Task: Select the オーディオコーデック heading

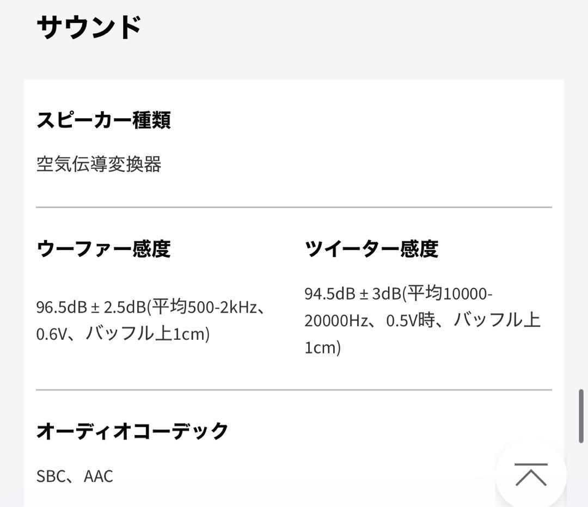Action: tap(133, 430)
